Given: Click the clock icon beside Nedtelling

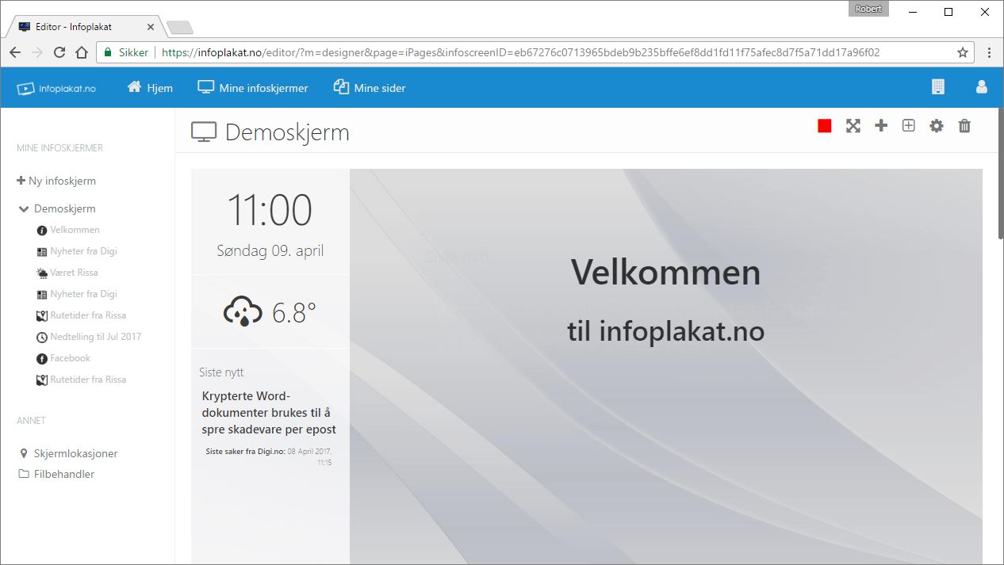Looking at the screenshot, I should coord(42,338).
